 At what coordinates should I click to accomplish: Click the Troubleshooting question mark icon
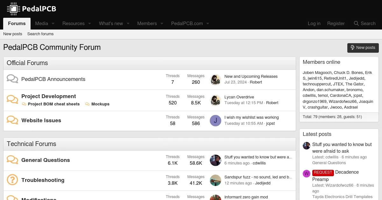pyautogui.click(x=12, y=180)
